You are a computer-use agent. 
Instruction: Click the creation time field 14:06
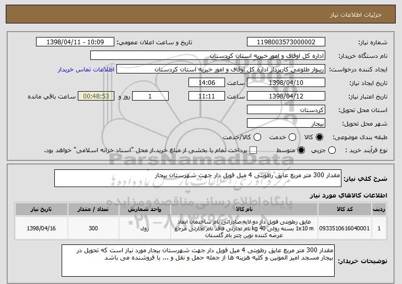[207, 83]
